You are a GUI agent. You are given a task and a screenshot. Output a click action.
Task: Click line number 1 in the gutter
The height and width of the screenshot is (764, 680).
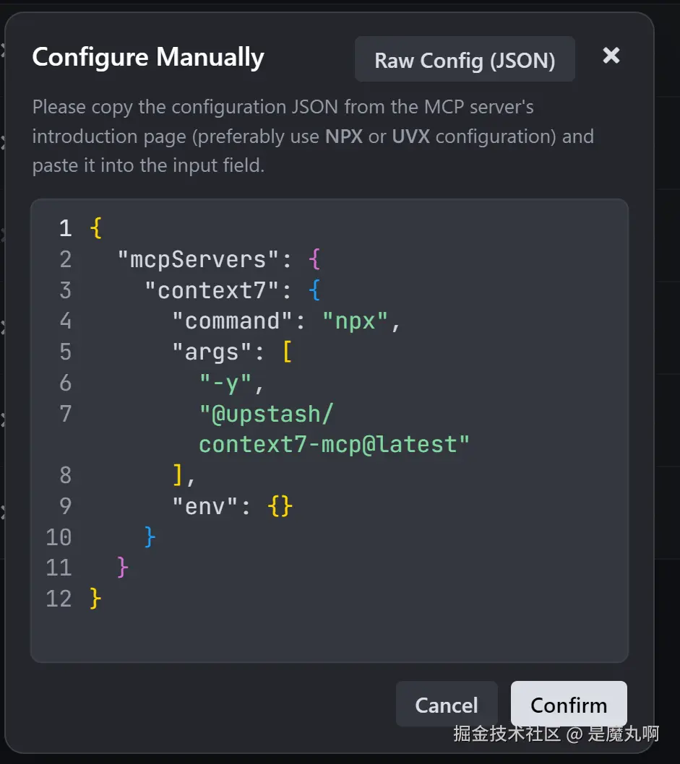pyautogui.click(x=65, y=229)
